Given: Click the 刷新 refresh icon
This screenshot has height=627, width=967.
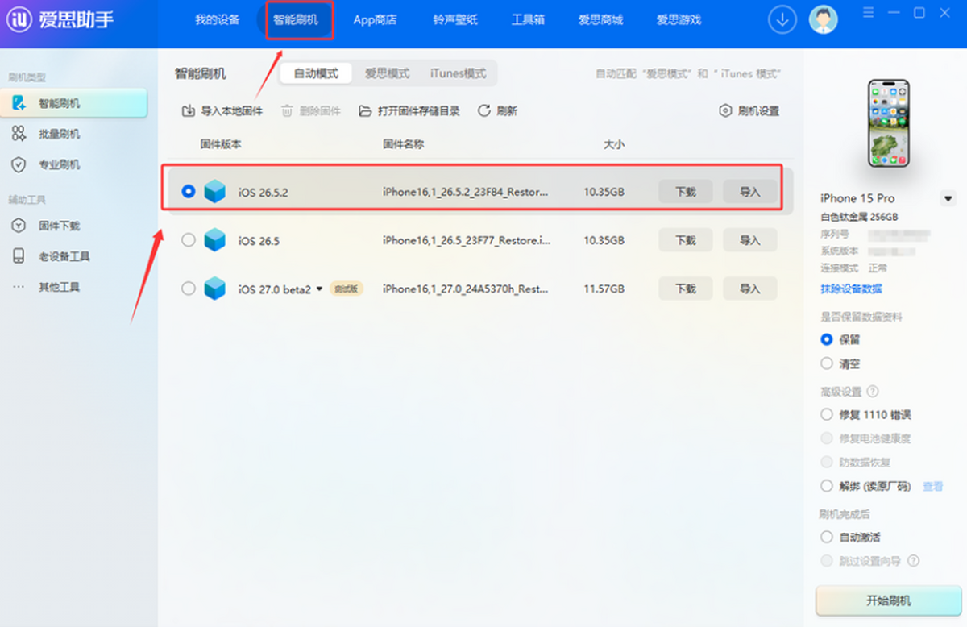Looking at the screenshot, I should click(x=484, y=111).
